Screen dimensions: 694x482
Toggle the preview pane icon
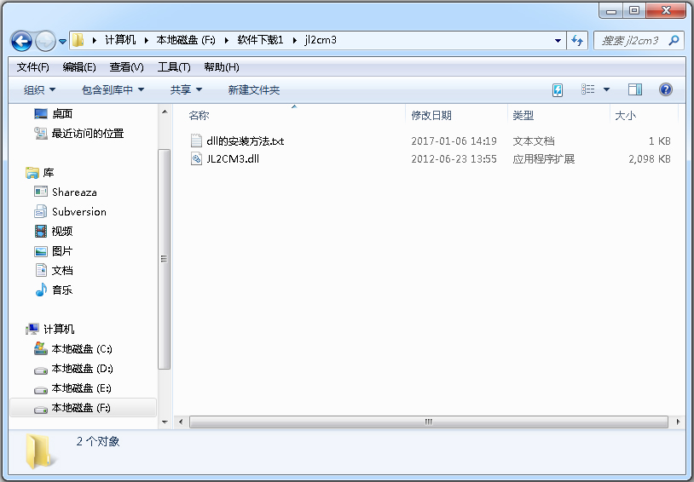click(634, 89)
